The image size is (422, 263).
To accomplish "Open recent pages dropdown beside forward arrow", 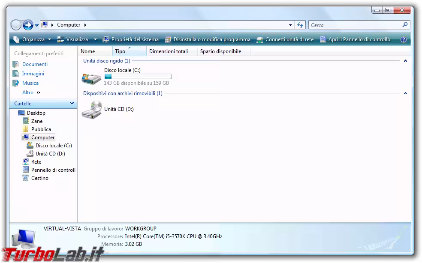I will tap(36, 25).
